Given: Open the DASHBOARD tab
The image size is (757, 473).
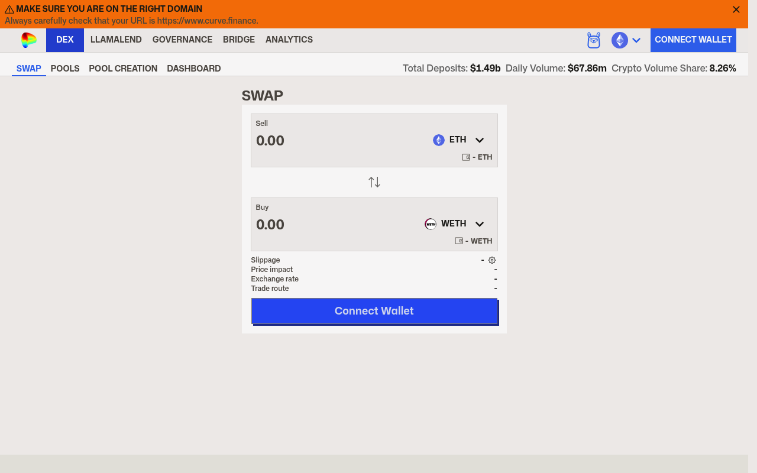Looking at the screenshot, I should tap(194, 69).
